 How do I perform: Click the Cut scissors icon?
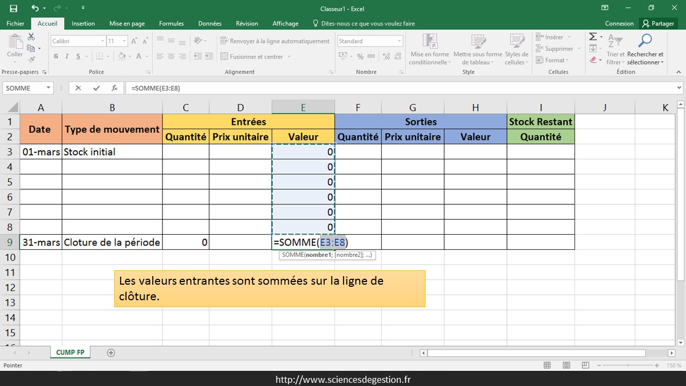[31, 36]
